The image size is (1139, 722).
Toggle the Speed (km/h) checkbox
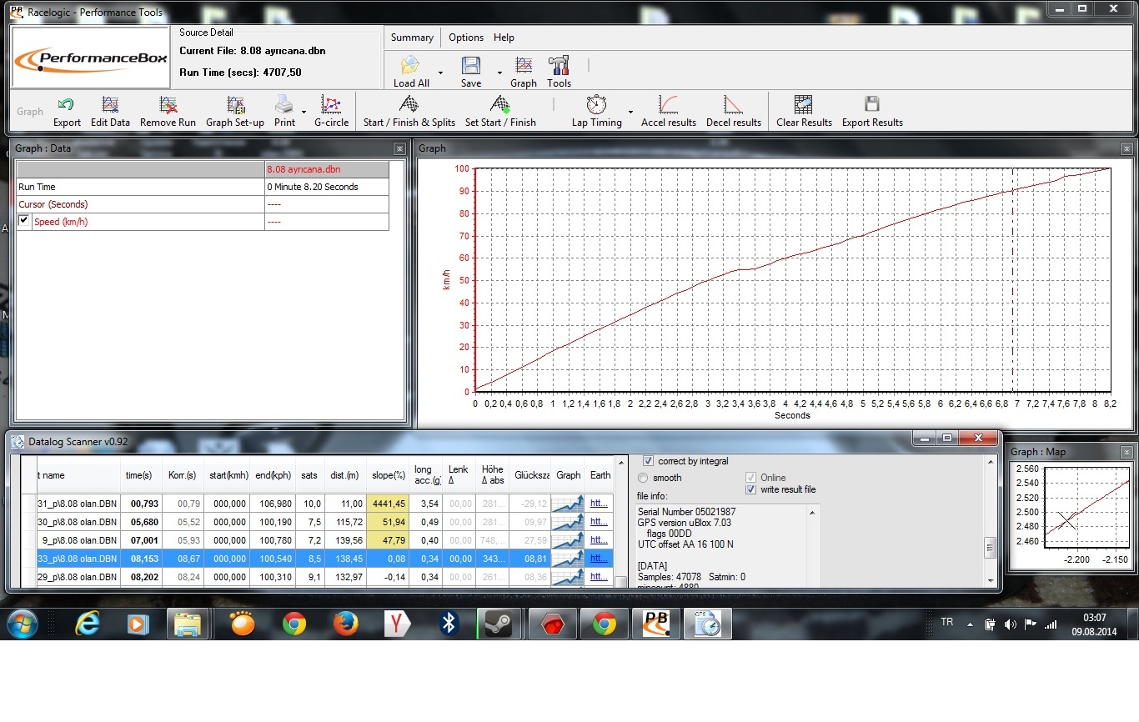24,221
